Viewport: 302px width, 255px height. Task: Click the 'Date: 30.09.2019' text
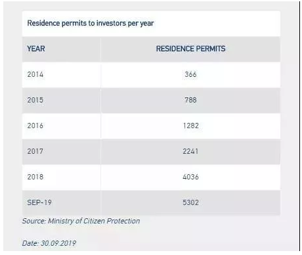[49, 243]
